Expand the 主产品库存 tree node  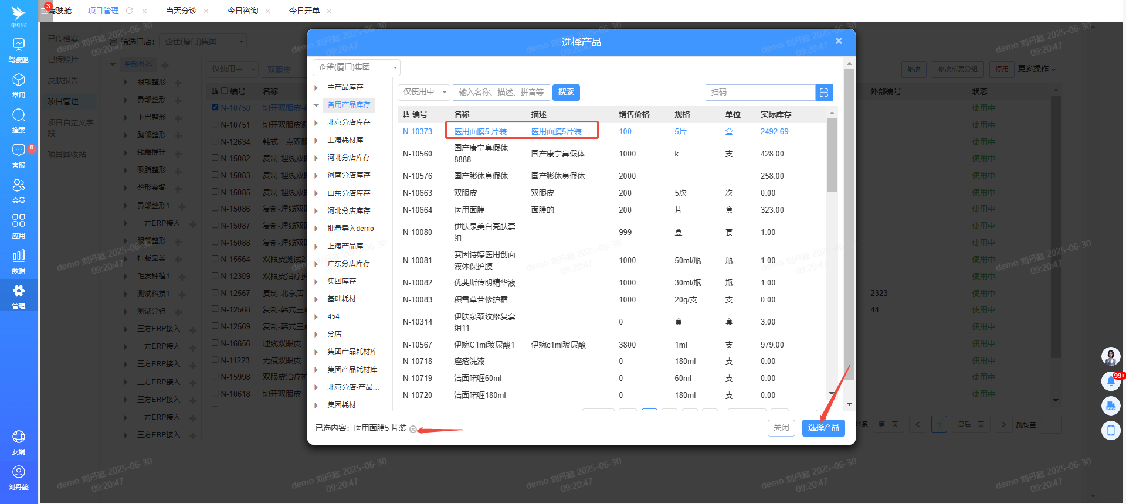317,87
